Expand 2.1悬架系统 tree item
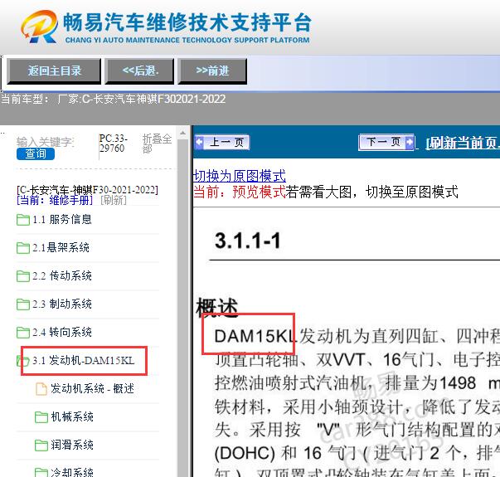This screenshot has width=500, height=477. (61, 247)
